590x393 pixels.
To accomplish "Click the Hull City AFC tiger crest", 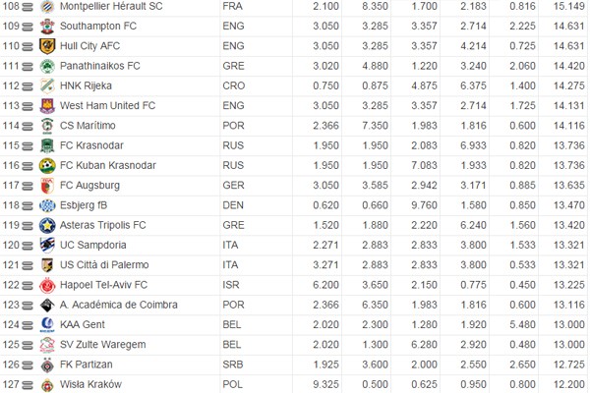I will pos(46,46).
